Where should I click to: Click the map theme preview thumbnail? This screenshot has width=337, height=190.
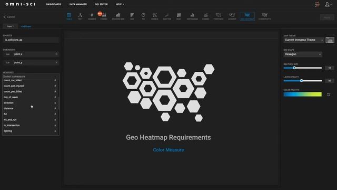(x=330, y=40)
